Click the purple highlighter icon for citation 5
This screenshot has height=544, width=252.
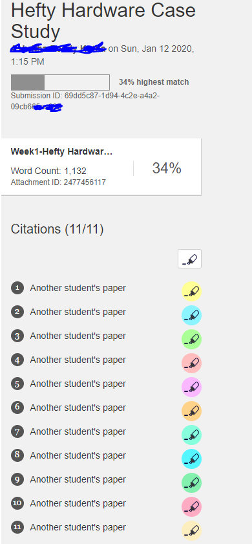click(x=191, y=387)
